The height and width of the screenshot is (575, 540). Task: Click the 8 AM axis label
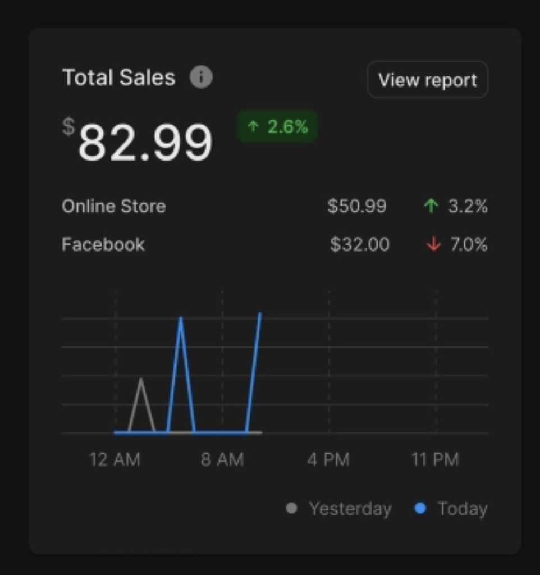click(x=222, y=459)
